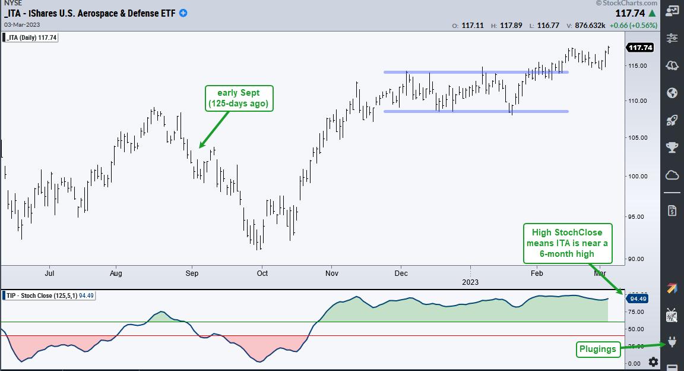Click the blue plus icon beside ETF title

pyautogui.click(x=183, y=13)
